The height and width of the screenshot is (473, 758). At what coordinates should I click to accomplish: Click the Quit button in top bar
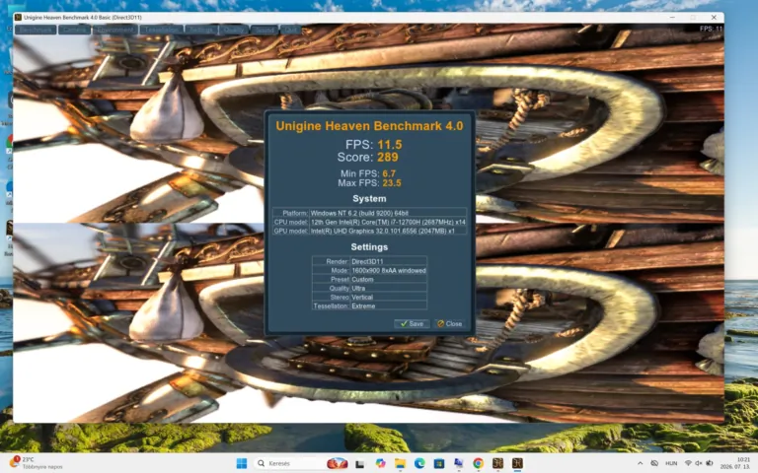click(x=290, y=30)
